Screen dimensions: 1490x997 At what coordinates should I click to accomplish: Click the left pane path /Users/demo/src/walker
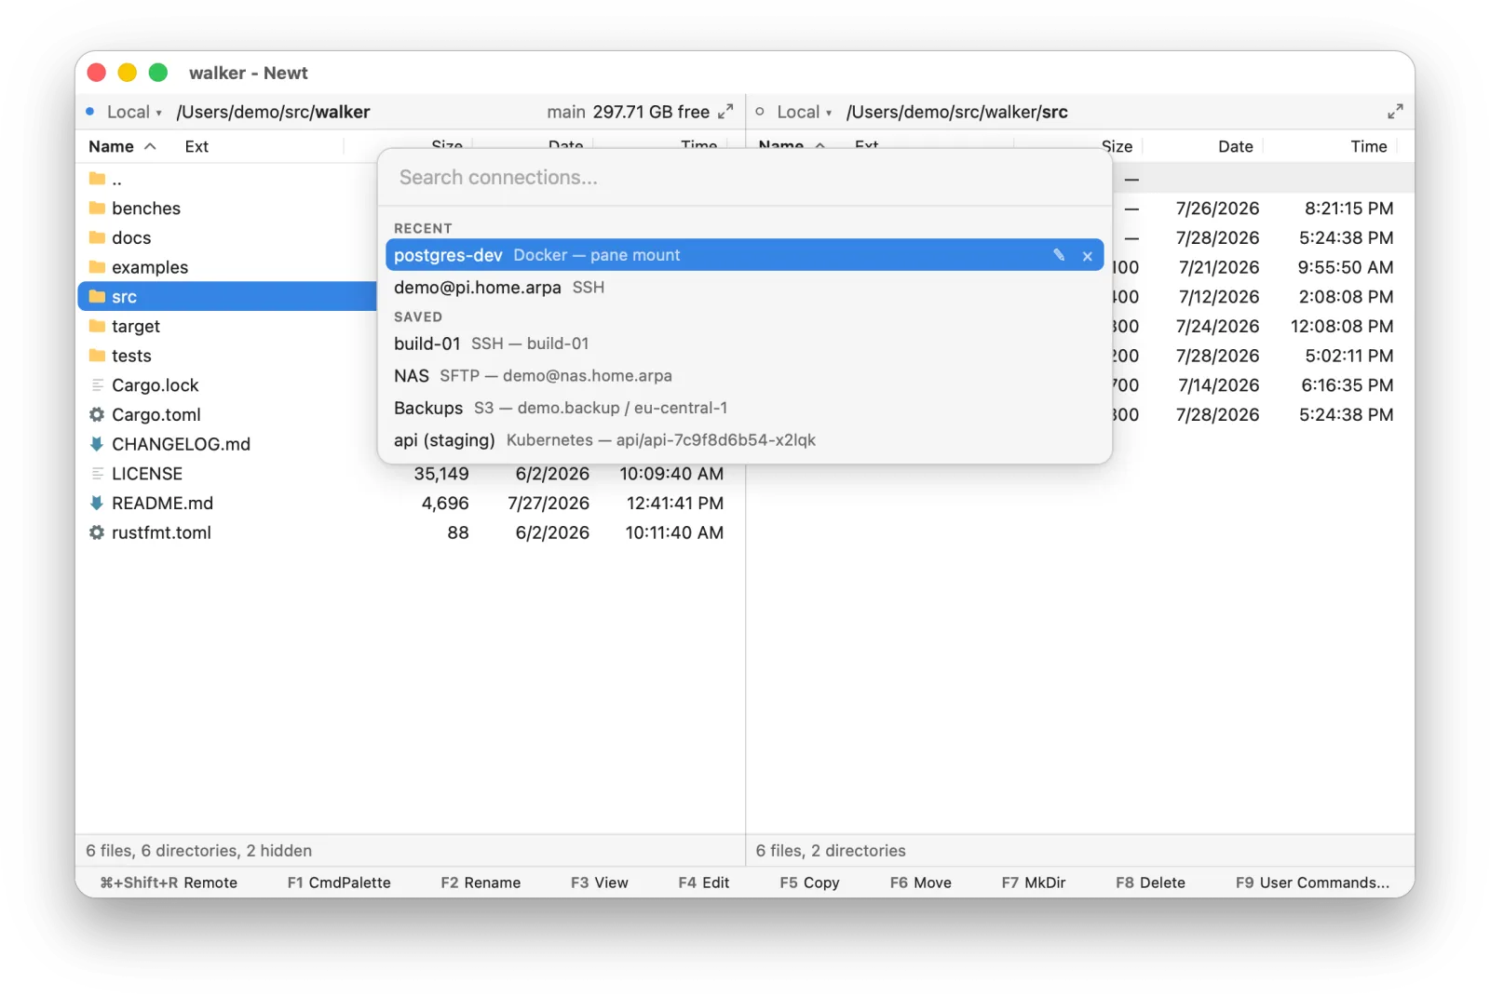273,112
